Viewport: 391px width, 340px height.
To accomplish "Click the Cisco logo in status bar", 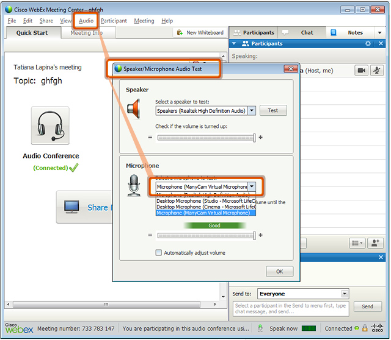I will 377,328.
